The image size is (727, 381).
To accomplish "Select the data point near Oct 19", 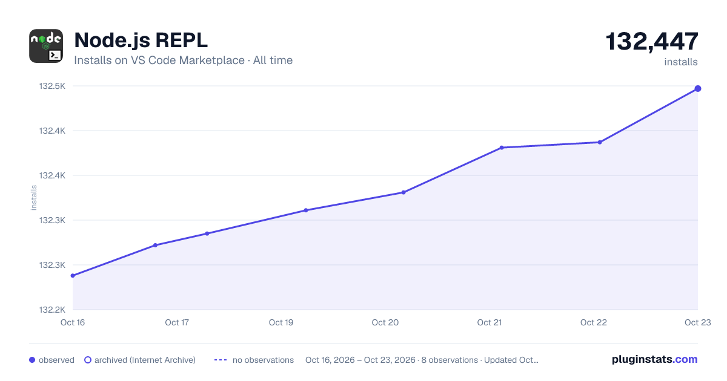I will 306,210.
